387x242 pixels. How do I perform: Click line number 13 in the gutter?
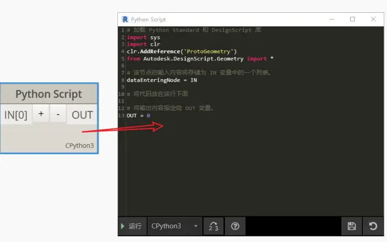click(x=121, y=115)
